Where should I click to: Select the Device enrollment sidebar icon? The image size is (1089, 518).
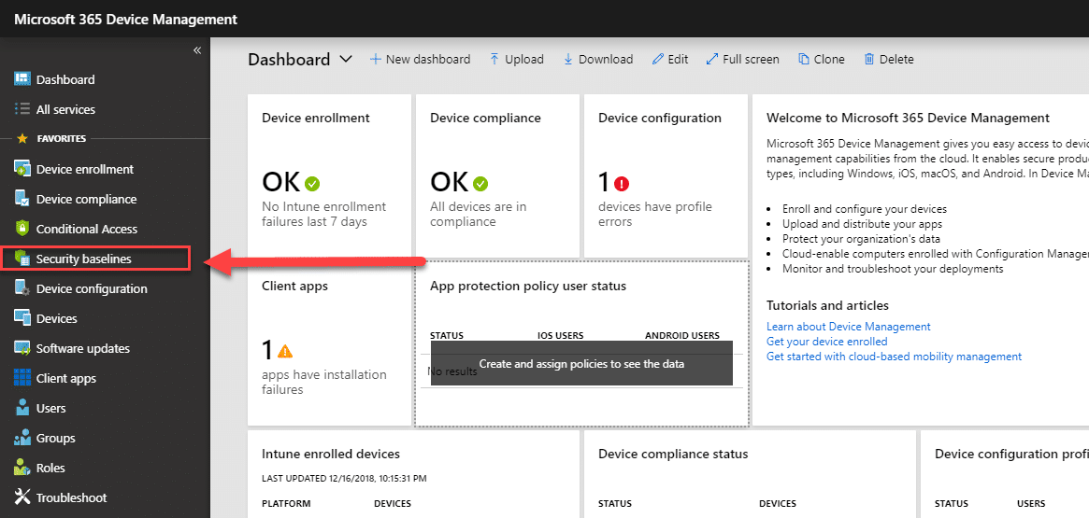click(x=21, y=169)
